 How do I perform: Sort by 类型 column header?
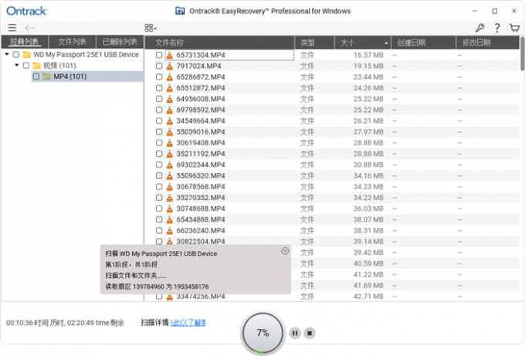point(314,42)
